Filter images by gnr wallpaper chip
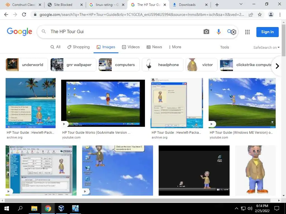This screenshot has height=214, width=286. pos(73,65)
